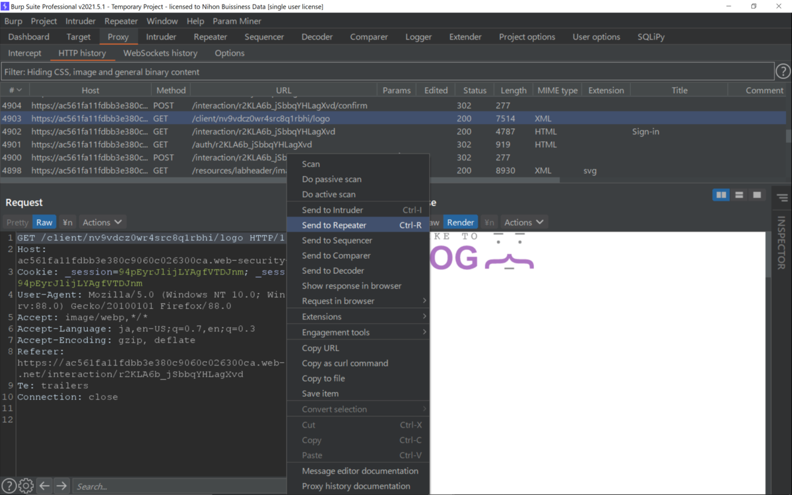Sort history by the # column
The image size is (792, 495).
pyautogui.click(x=15, y=90)
